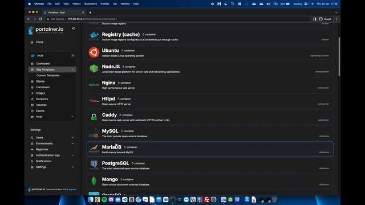Click the Containers sidebar icon

coord(32,87)
